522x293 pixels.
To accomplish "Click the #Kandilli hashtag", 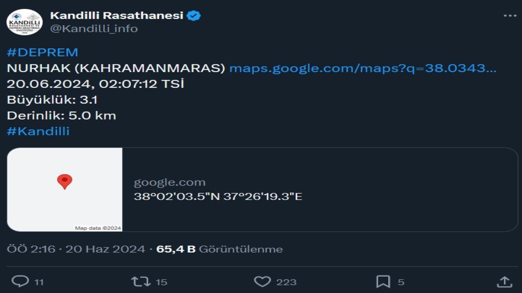I will [38, 131].
